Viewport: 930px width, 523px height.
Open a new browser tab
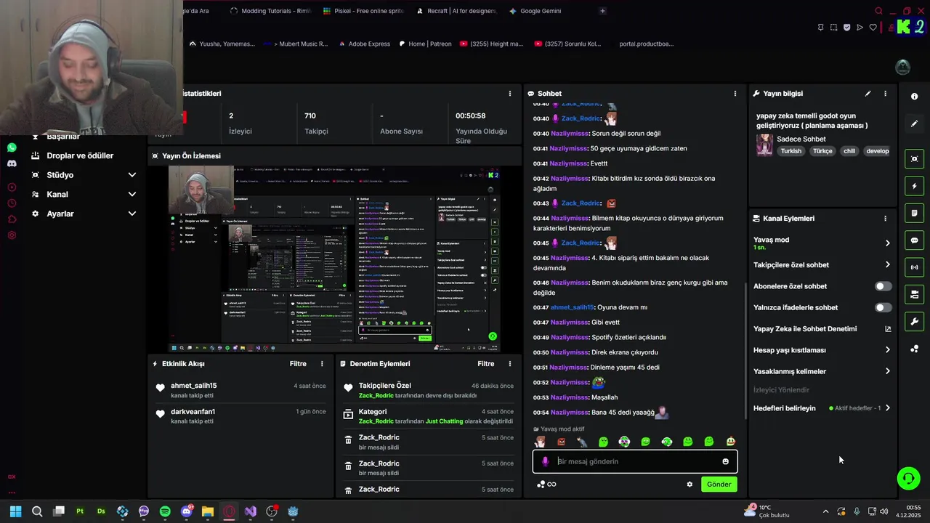coord(602,11)
